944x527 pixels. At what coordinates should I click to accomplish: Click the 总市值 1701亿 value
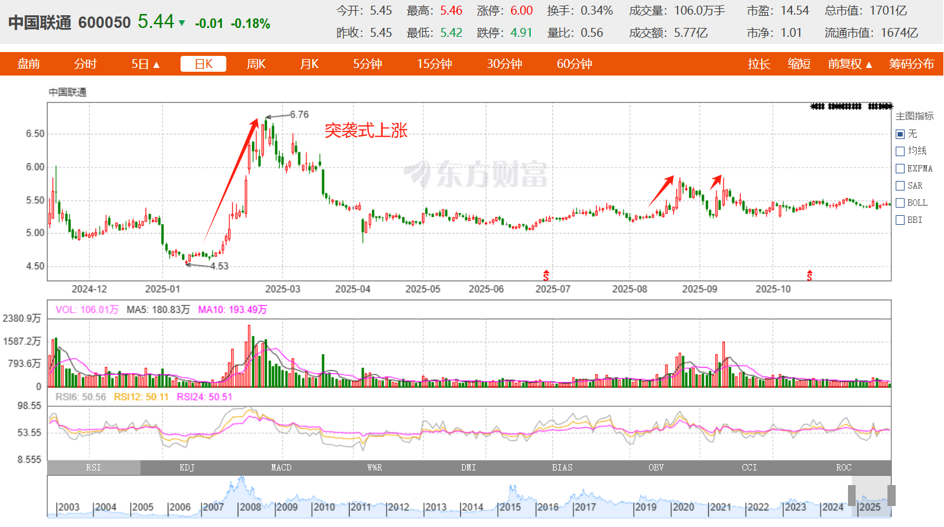click(x=890, y=11)
